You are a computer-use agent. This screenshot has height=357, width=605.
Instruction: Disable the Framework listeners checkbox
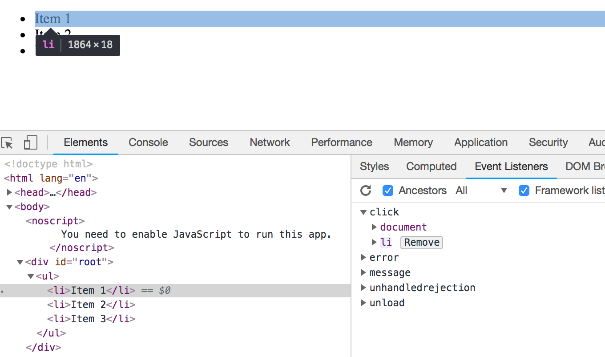(524, 191)
